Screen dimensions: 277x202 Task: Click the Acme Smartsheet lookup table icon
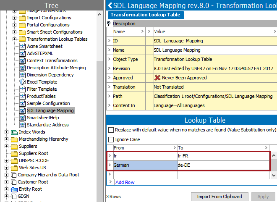(22, 46)
